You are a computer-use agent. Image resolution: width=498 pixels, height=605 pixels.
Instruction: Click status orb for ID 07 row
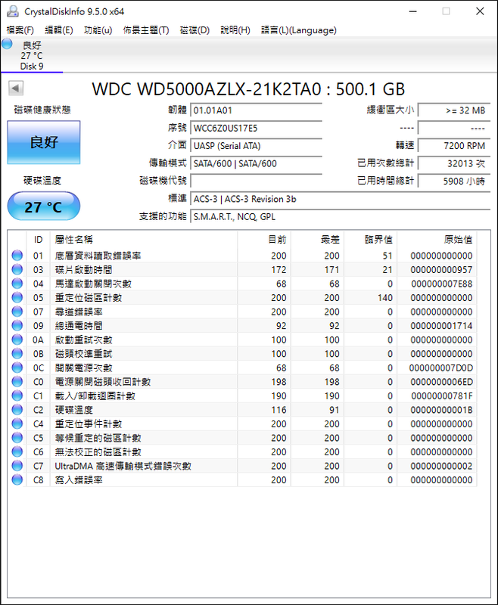tap(17, 312)
